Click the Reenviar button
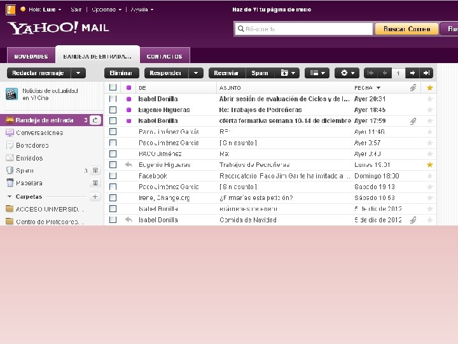Viewport: 458px width, 344px height. 226,73
